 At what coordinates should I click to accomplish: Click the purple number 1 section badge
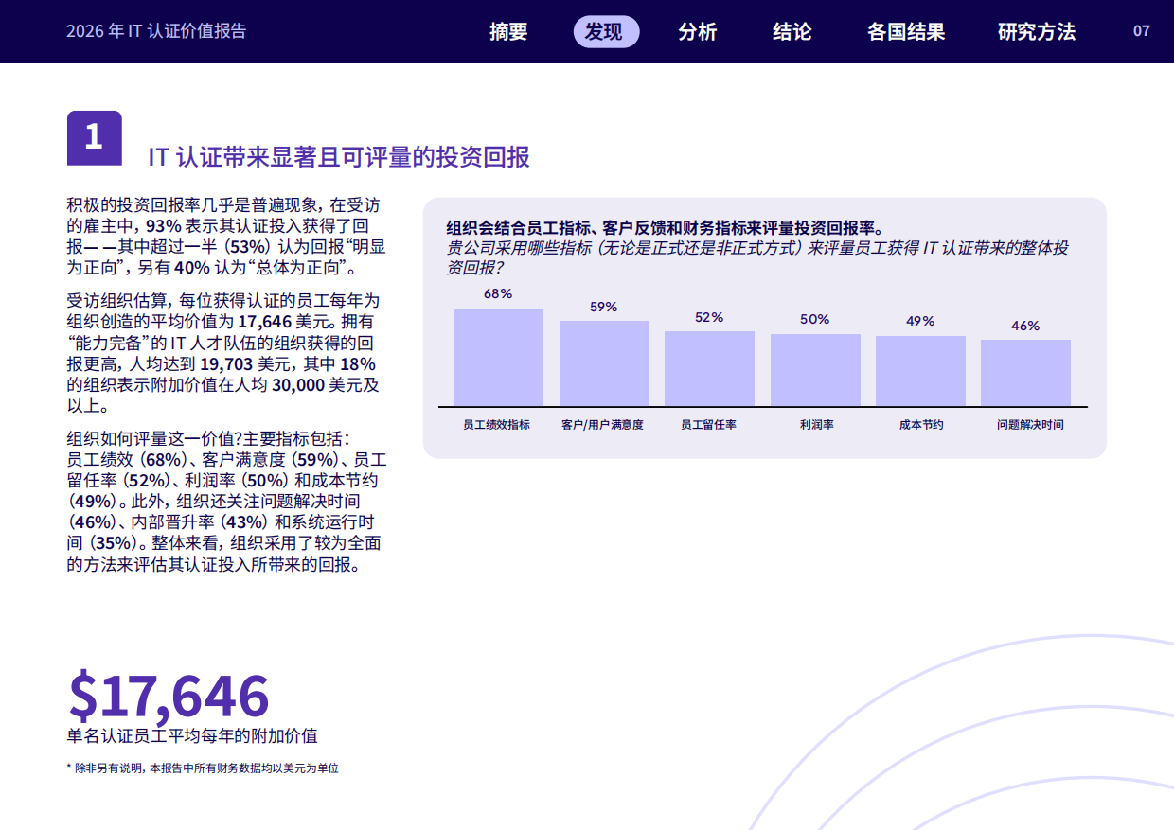[94, 138]
